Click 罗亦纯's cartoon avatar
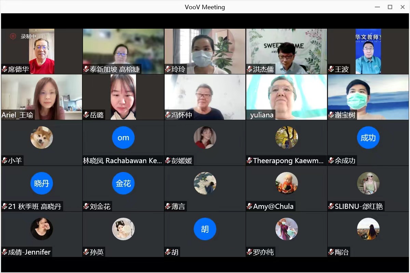The height and width of the screenshot is (273, 410). click(287, 229)
